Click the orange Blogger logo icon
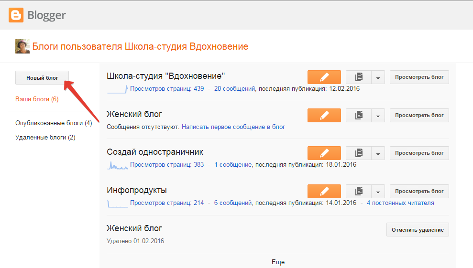 16,15
